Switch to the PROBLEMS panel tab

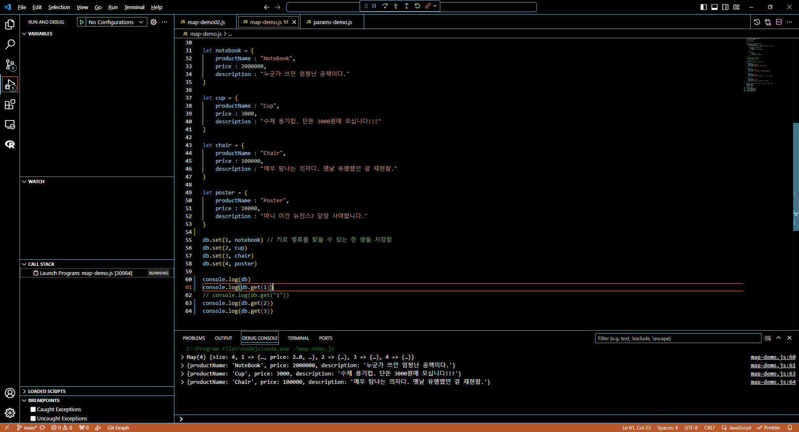(194, 338)
